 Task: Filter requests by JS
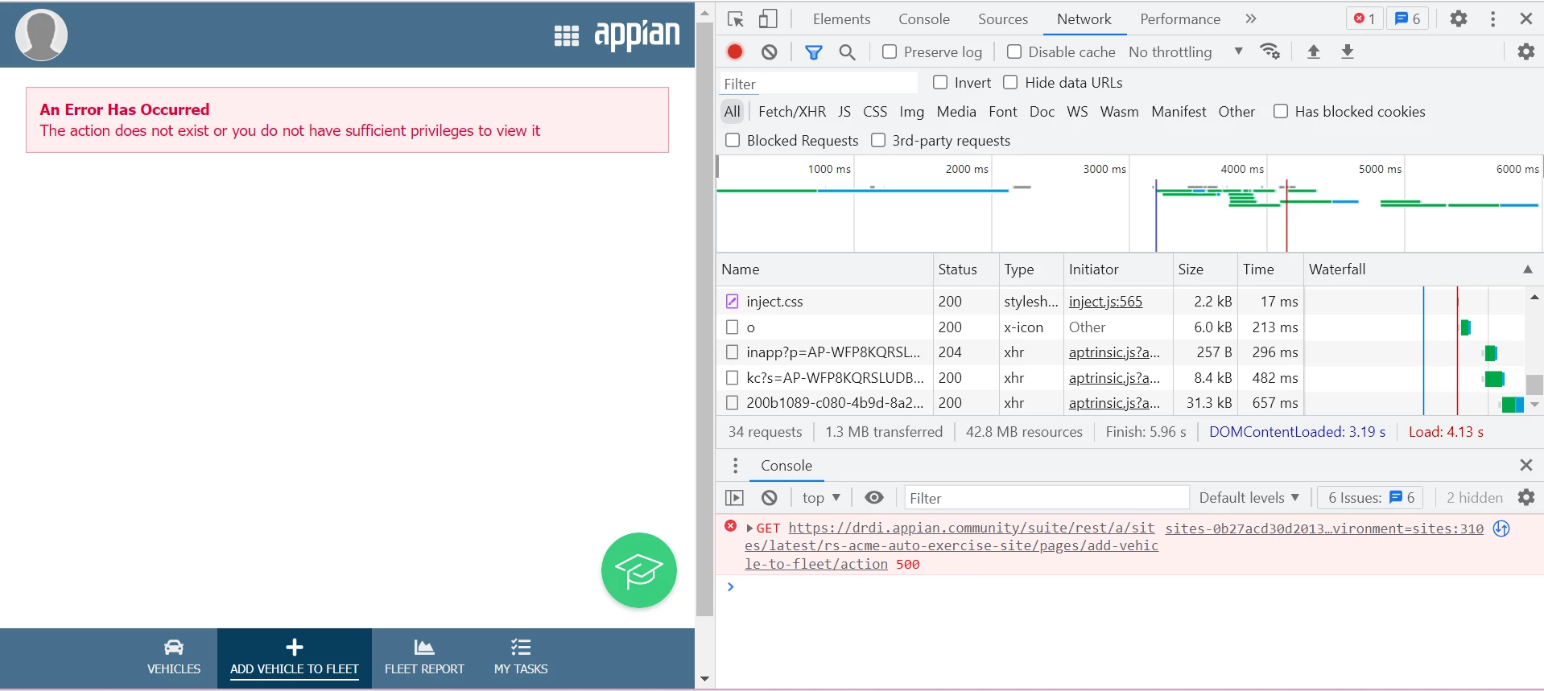click(844, 112)
